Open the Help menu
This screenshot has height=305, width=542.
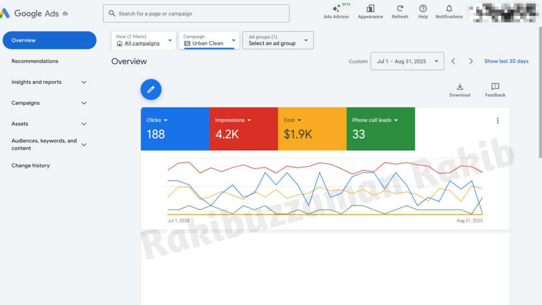tap(422, 12)
